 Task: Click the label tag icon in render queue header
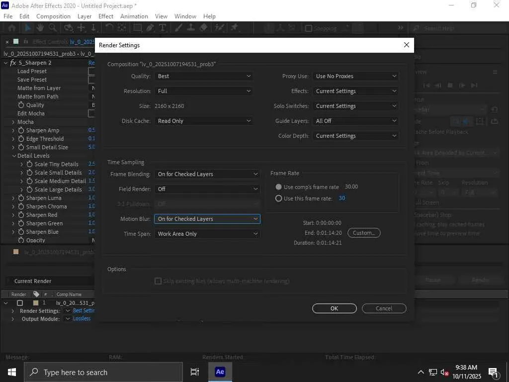pyautogui.click(x=36, y=294)
